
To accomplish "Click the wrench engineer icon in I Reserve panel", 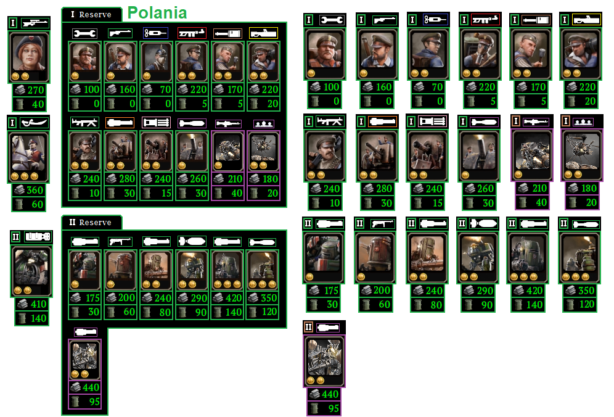I will tap(84, 33).
